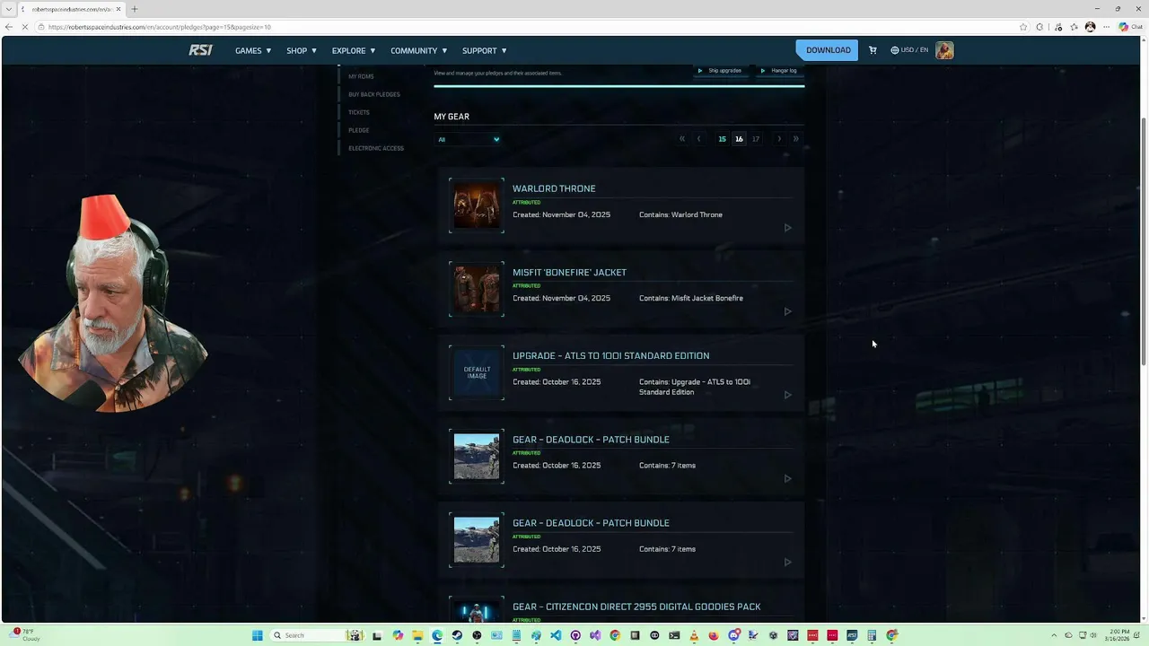Open the Community menu dropdown
The image size is (1149, 646).
(419, 50)
